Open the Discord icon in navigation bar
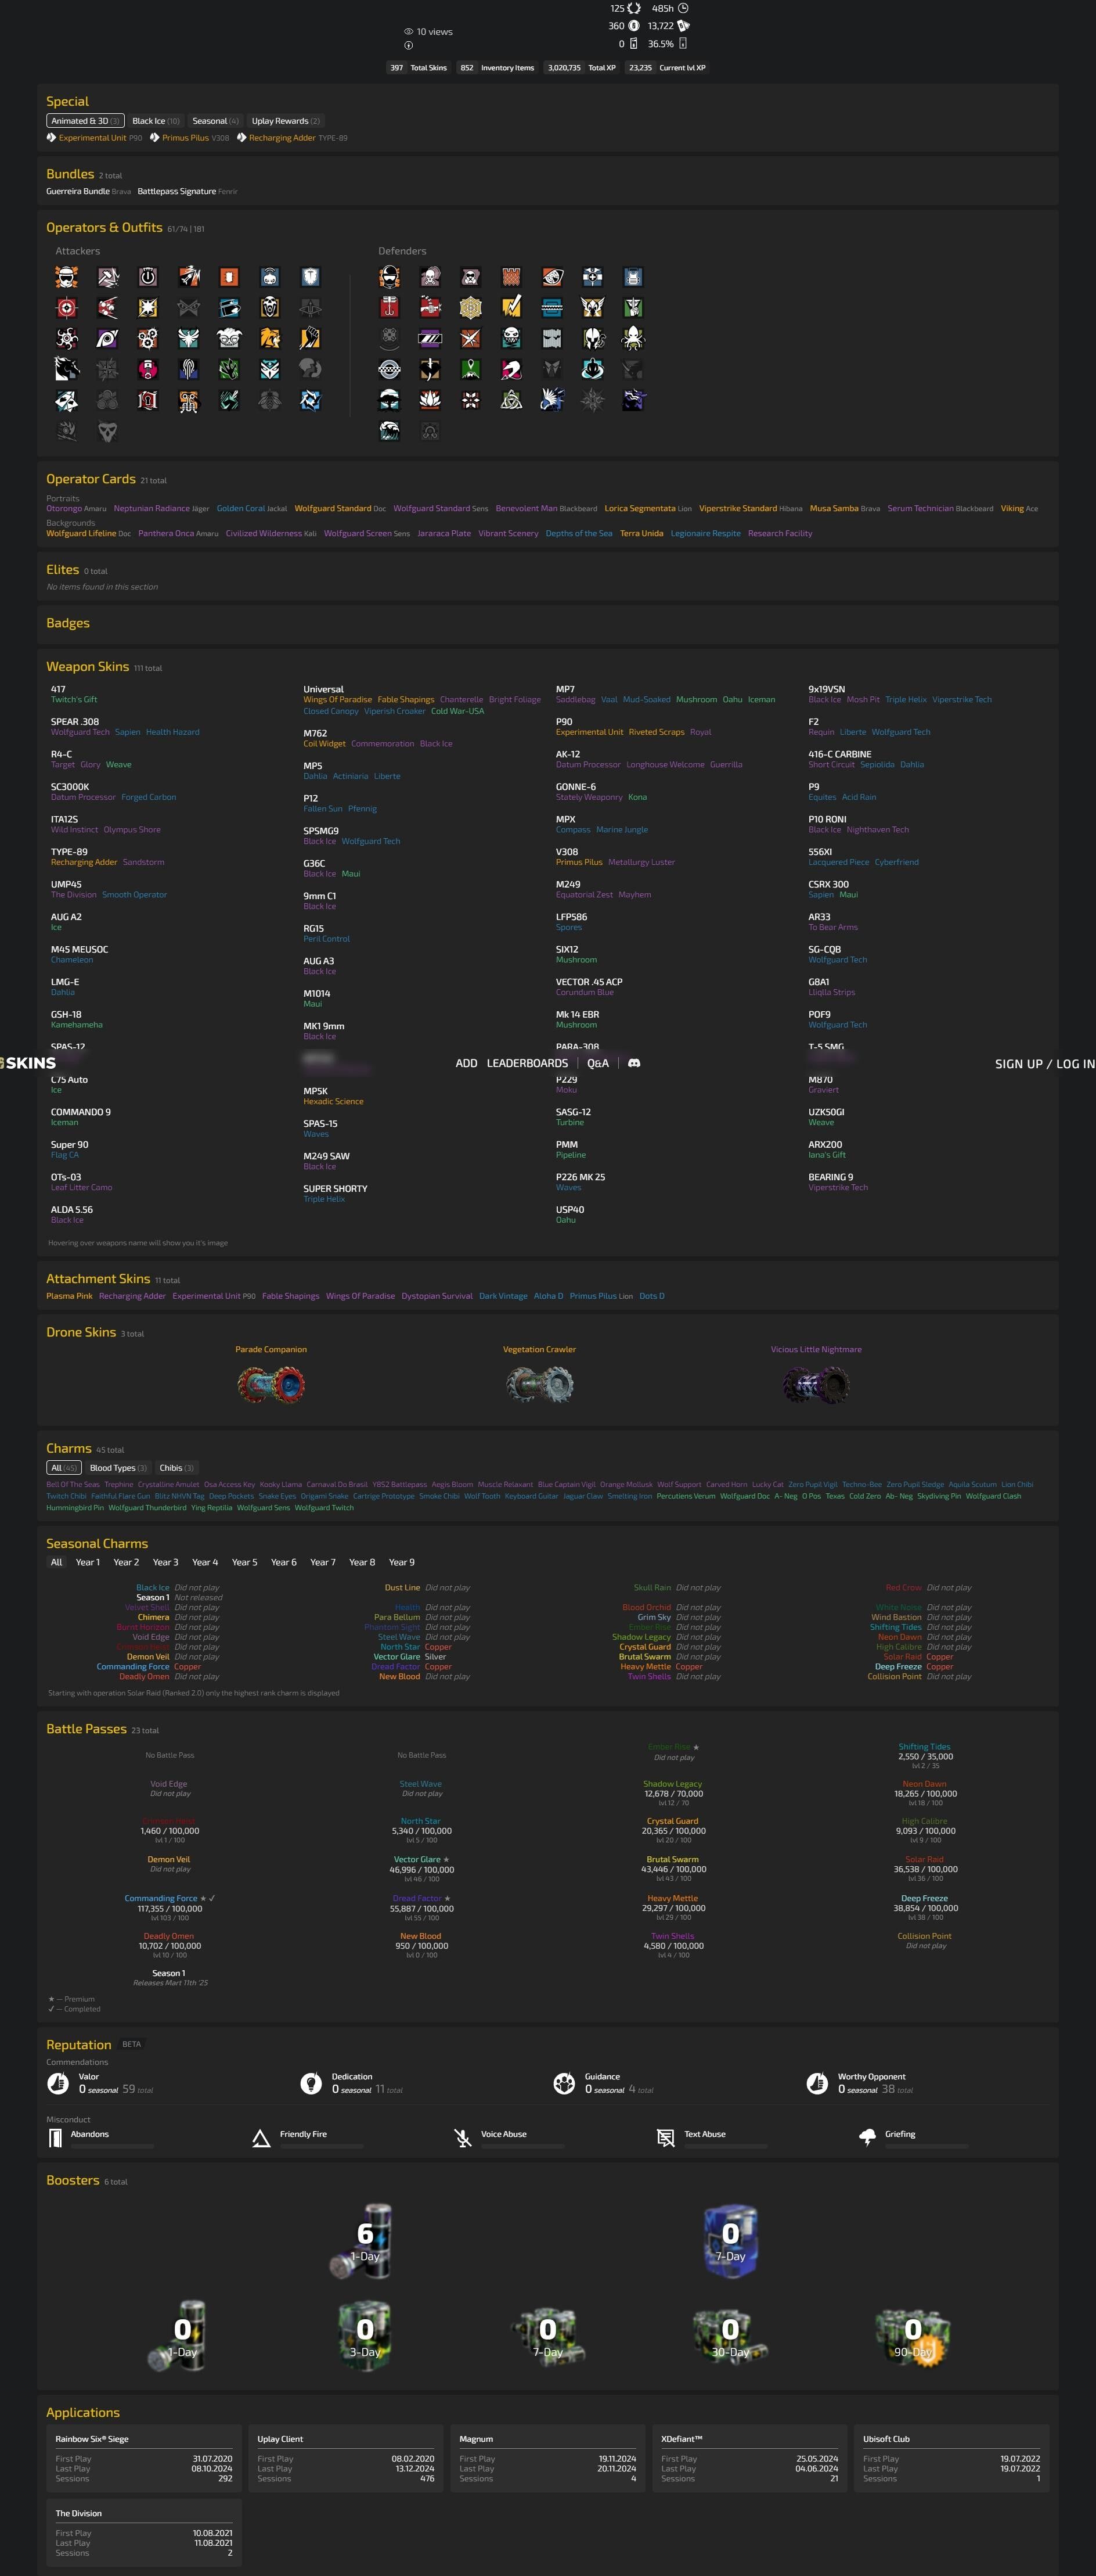Screen dimensions: 1096x2576 coord(633,1063)
